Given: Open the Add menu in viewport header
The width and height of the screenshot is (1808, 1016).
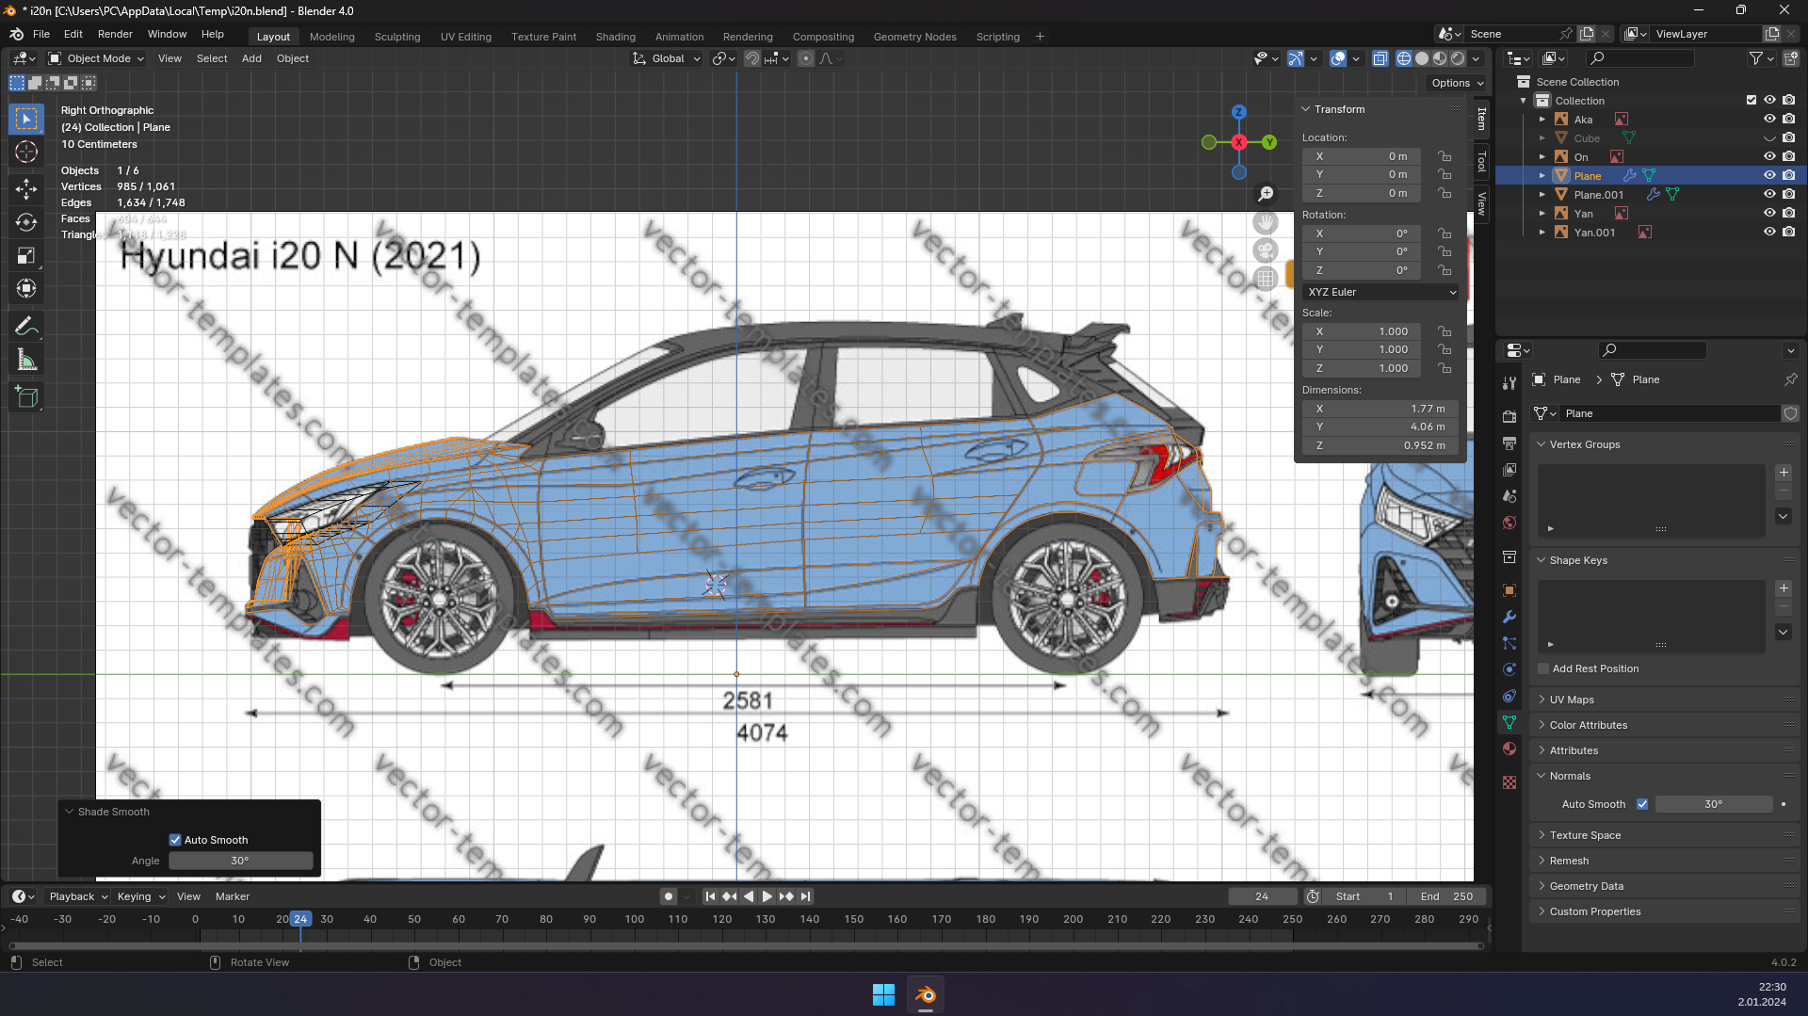Looking at the screenshot, I should (251, 58).
